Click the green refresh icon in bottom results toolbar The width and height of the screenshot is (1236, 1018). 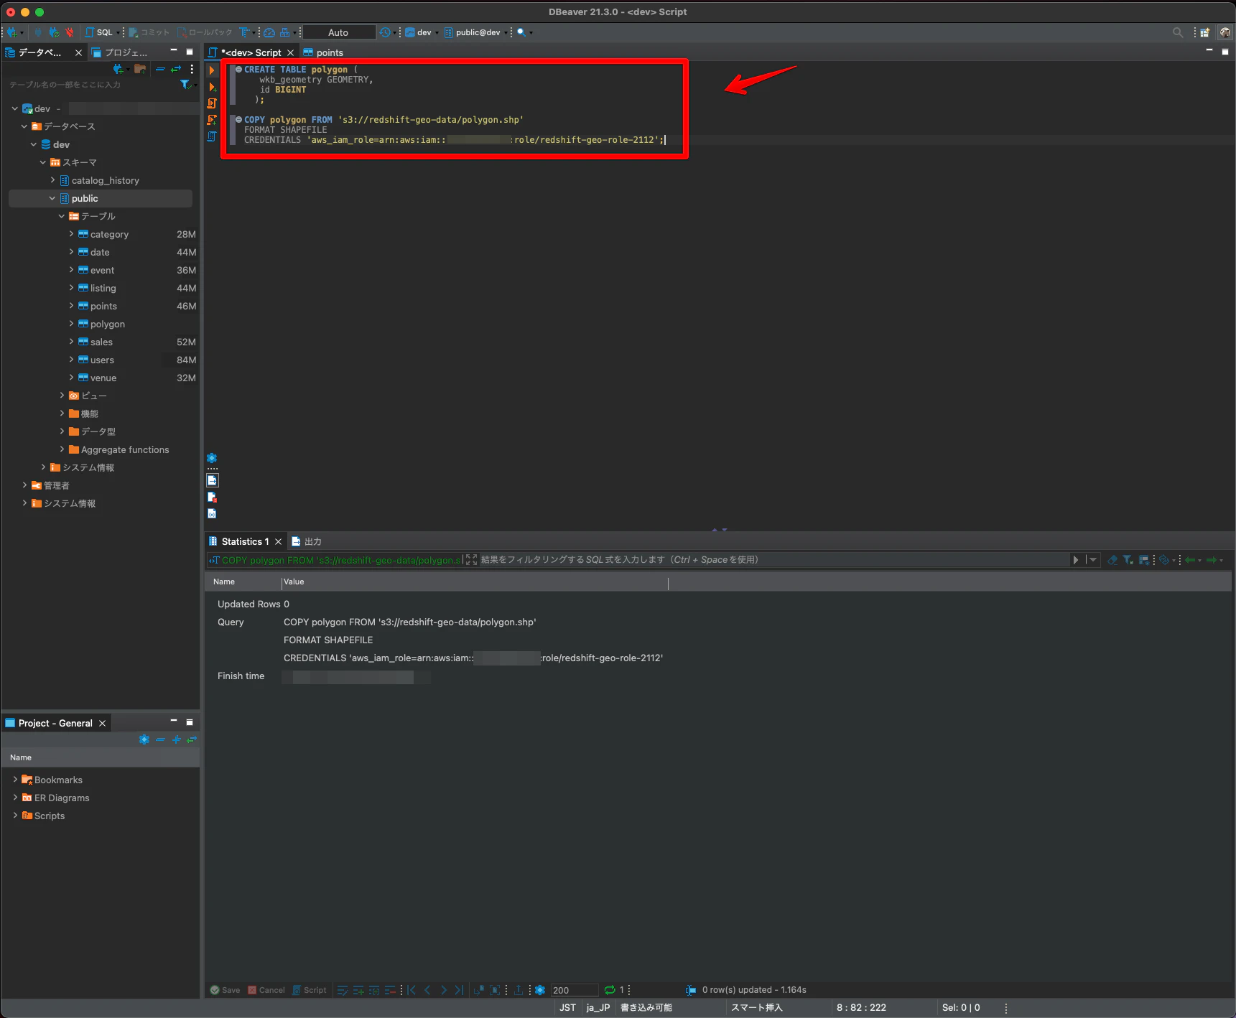pos(610,990)
